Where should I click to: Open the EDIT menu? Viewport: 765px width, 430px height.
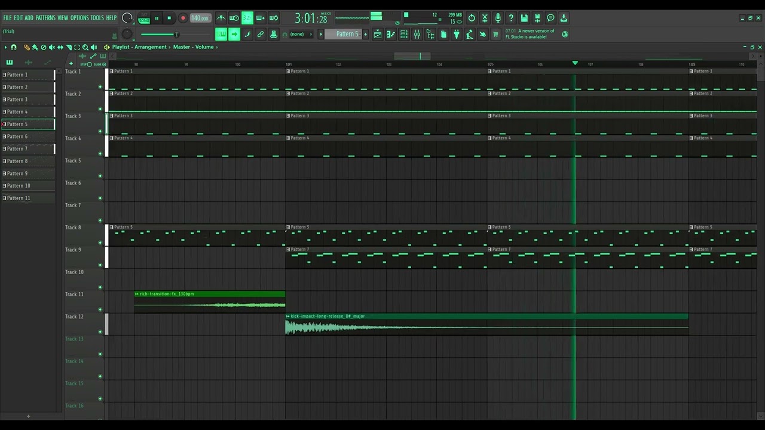tap(19, 18)
